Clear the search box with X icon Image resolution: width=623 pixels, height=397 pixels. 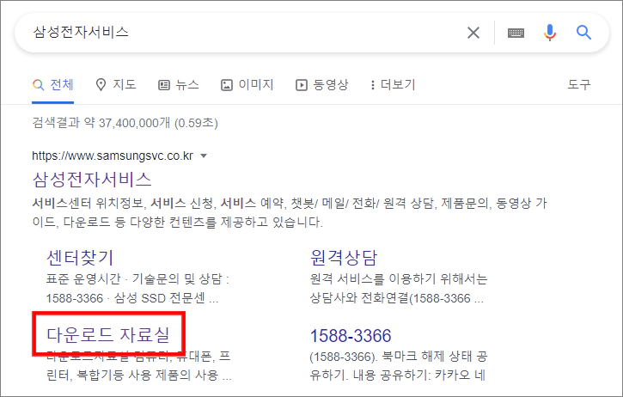click(x=473, y=33)
